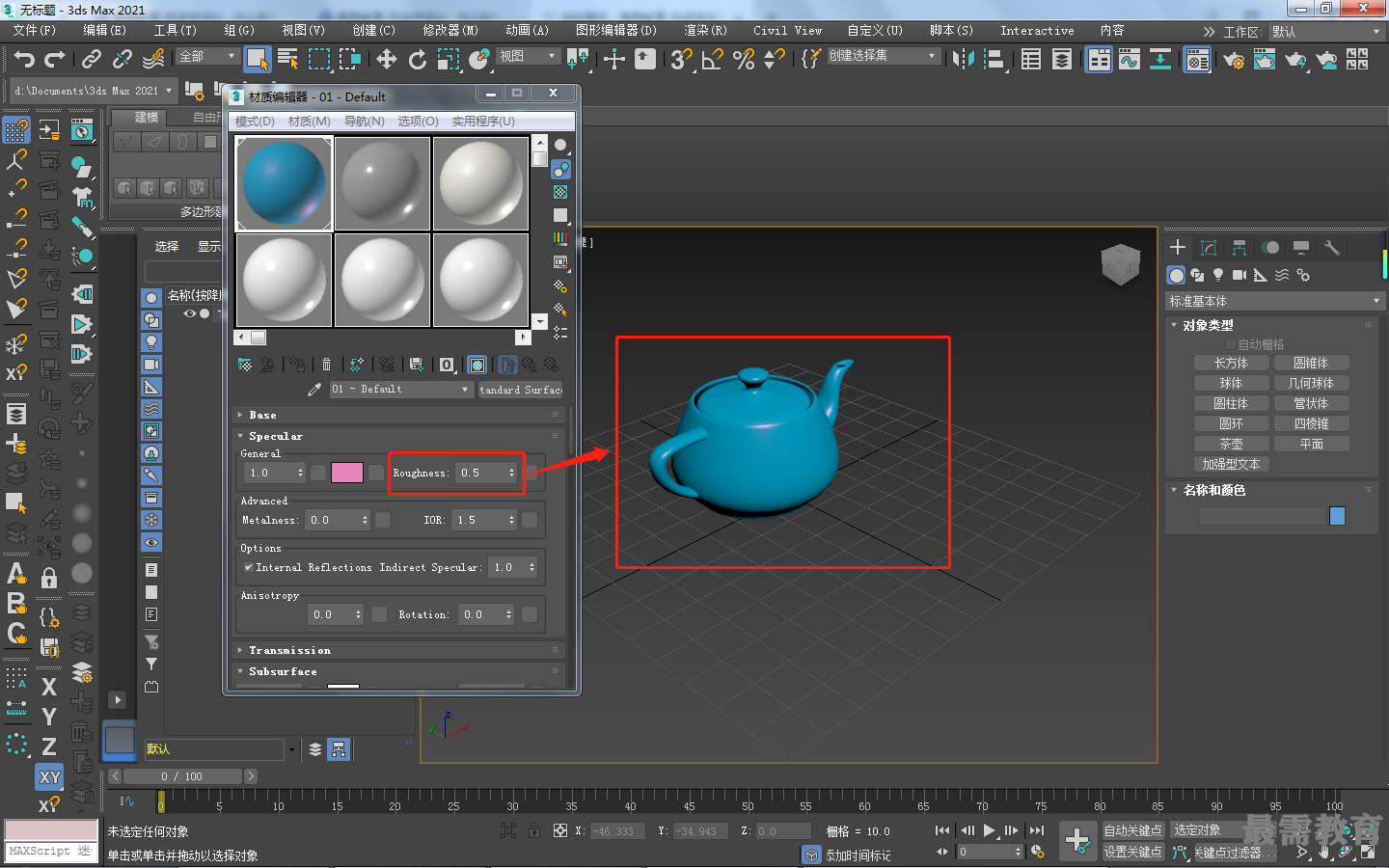Open the 标准基本体 category dropdown

[x=1274, y=302]
